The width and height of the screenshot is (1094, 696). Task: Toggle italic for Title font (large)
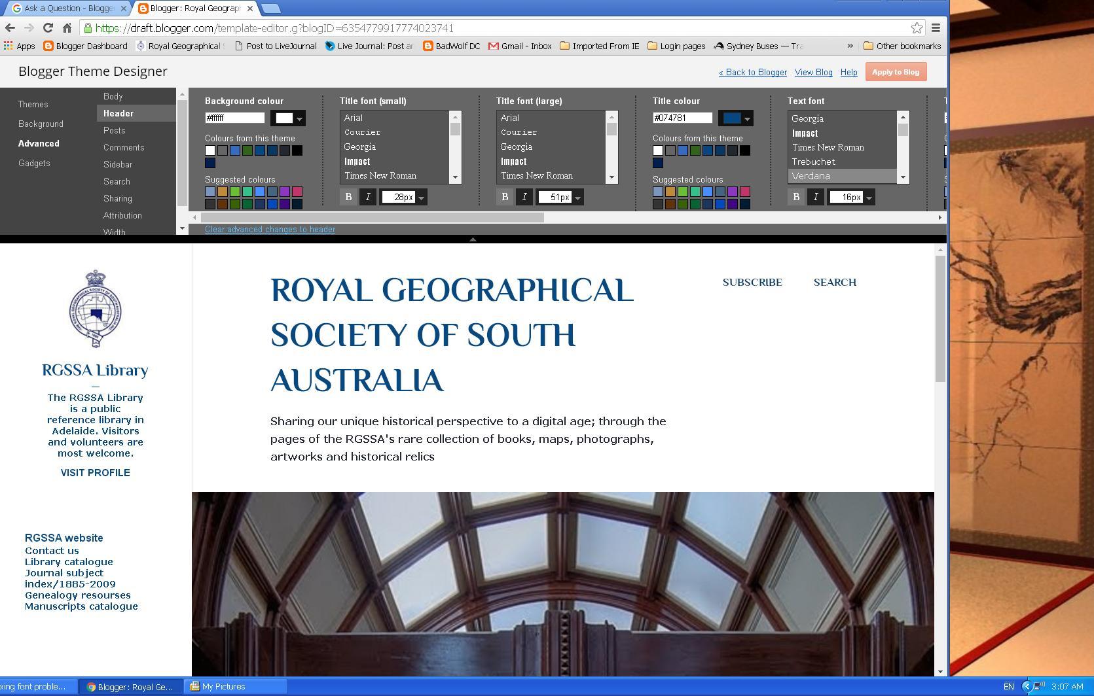524,197
